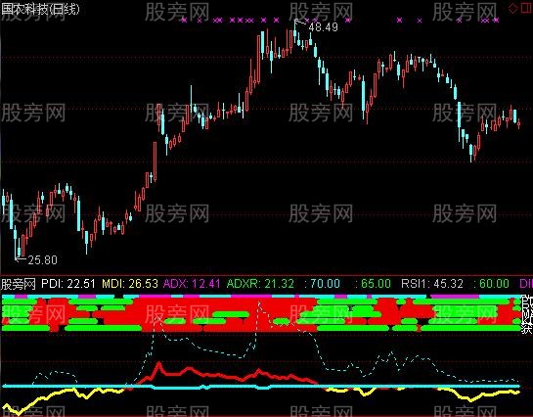
Task: Click the :65.00 indicator value
Action: 373,283
